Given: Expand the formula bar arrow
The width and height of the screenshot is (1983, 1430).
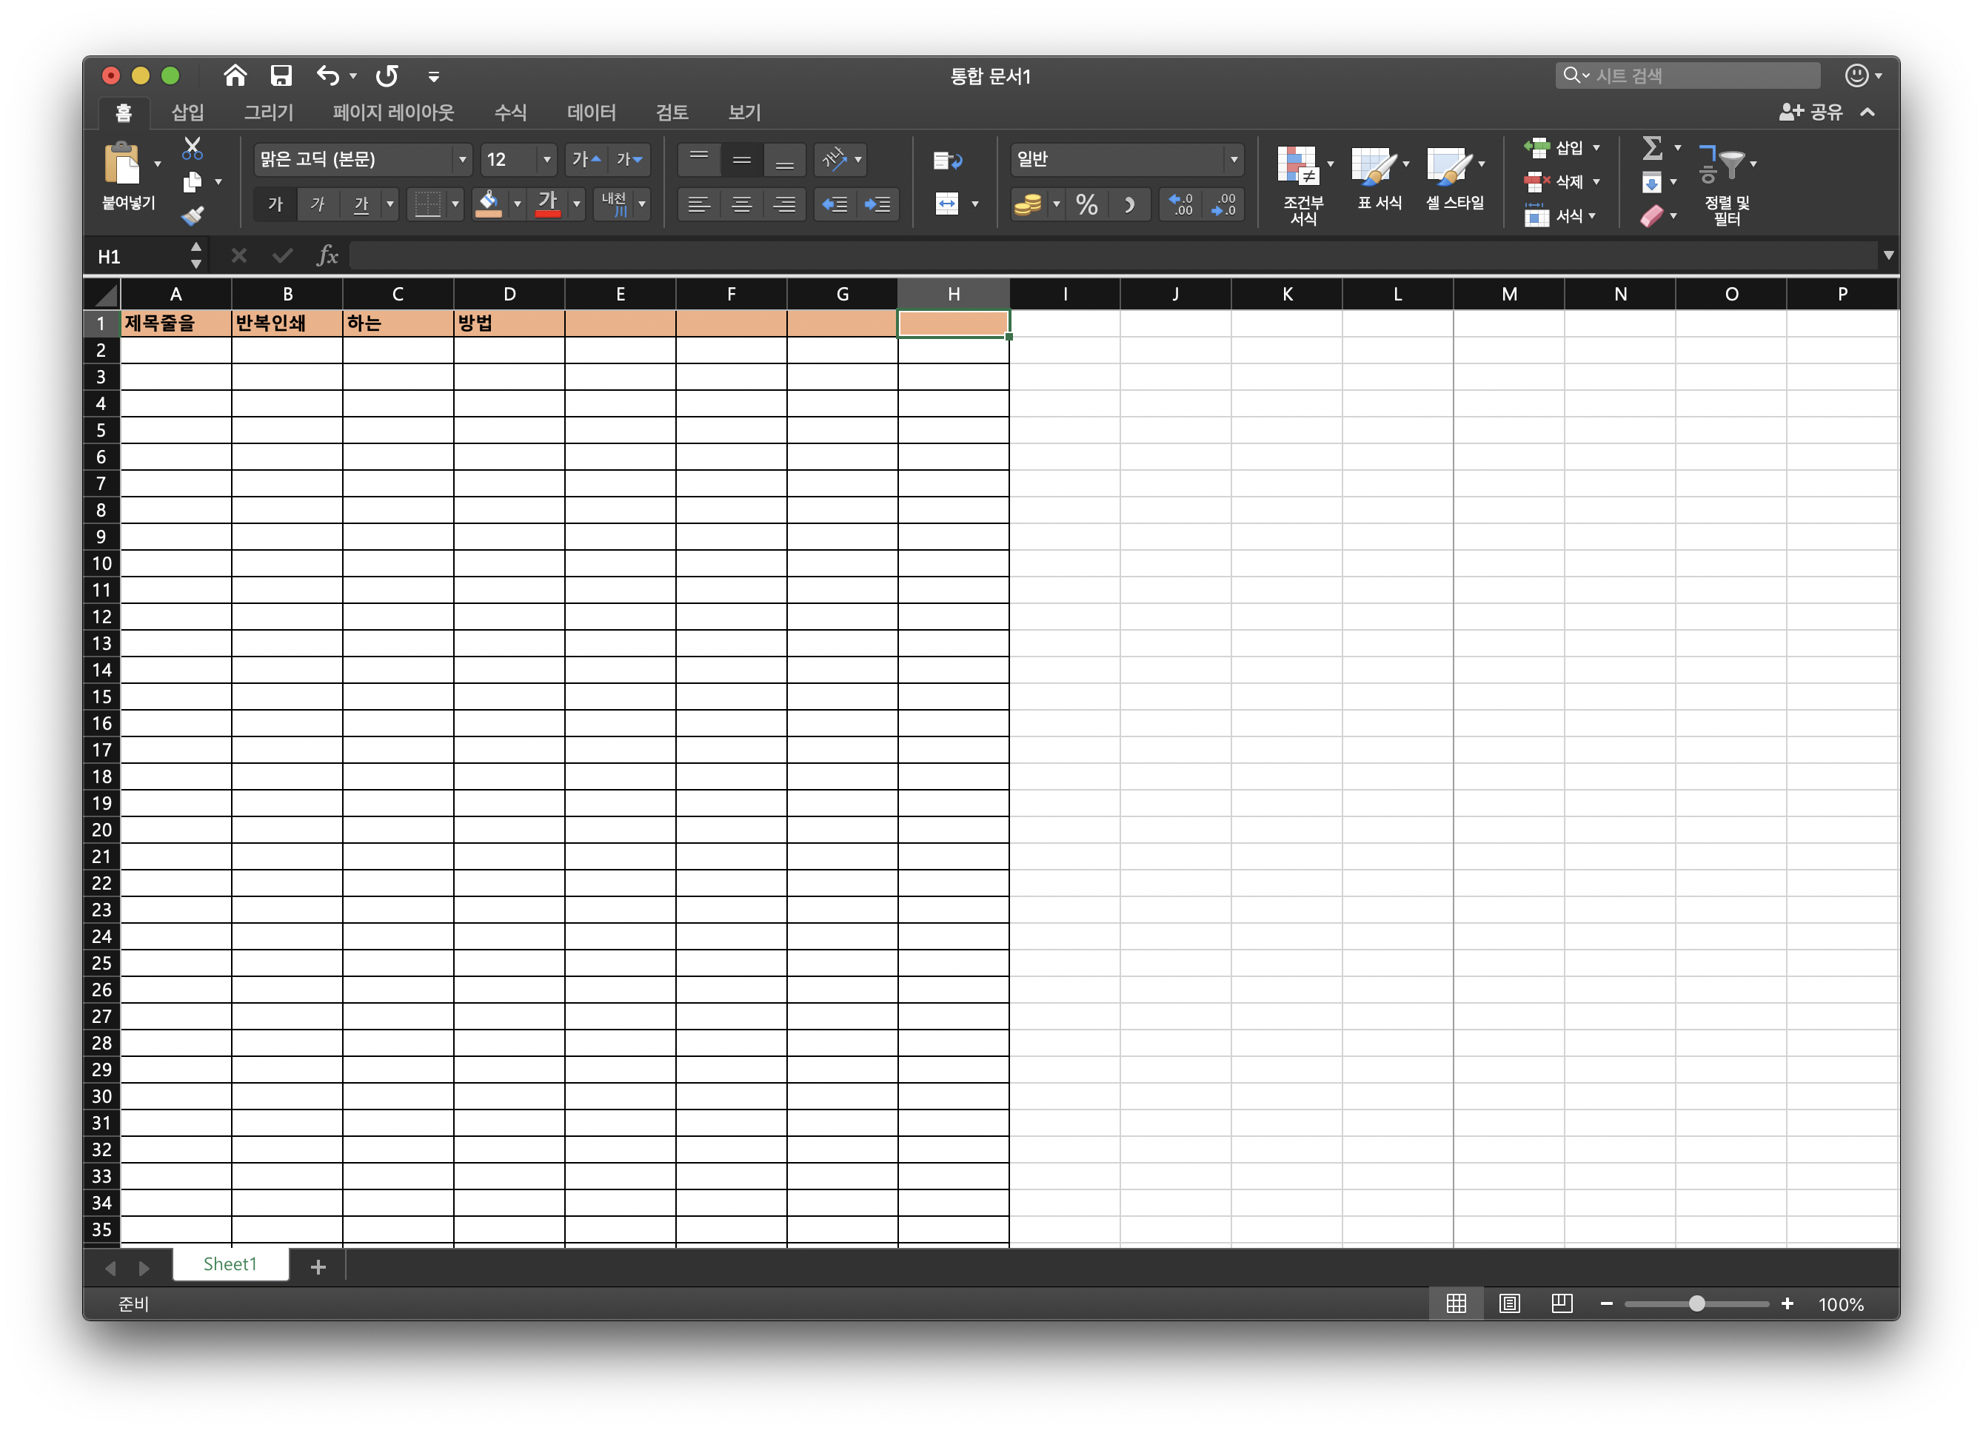Looking at the screenshot, I should 1887,255.
